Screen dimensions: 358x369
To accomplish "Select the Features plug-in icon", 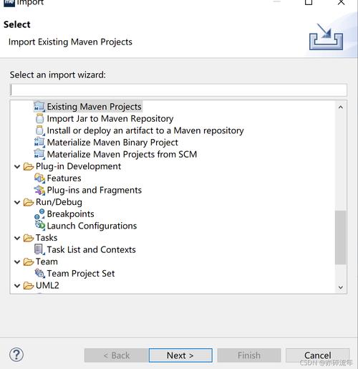I will point(39,178).
